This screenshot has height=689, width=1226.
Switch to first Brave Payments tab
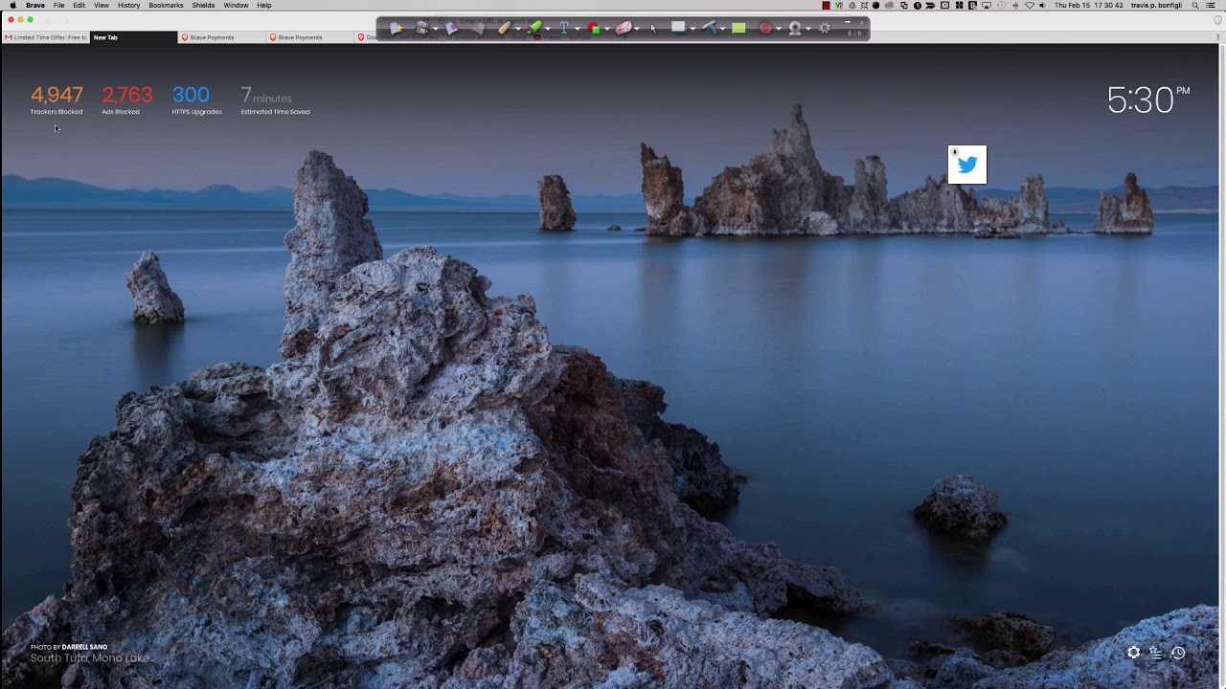(221, 37)
